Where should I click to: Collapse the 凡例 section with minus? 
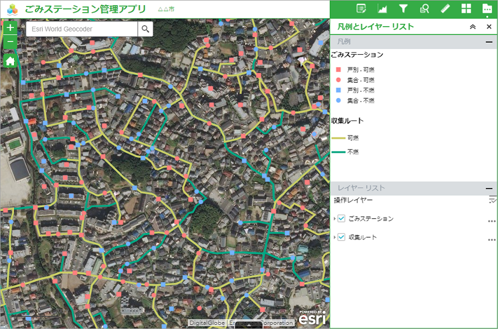(489, 42)
